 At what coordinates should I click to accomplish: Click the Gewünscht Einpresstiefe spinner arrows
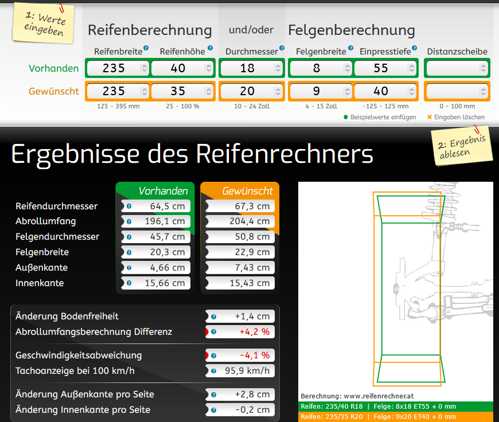point(412,91)
